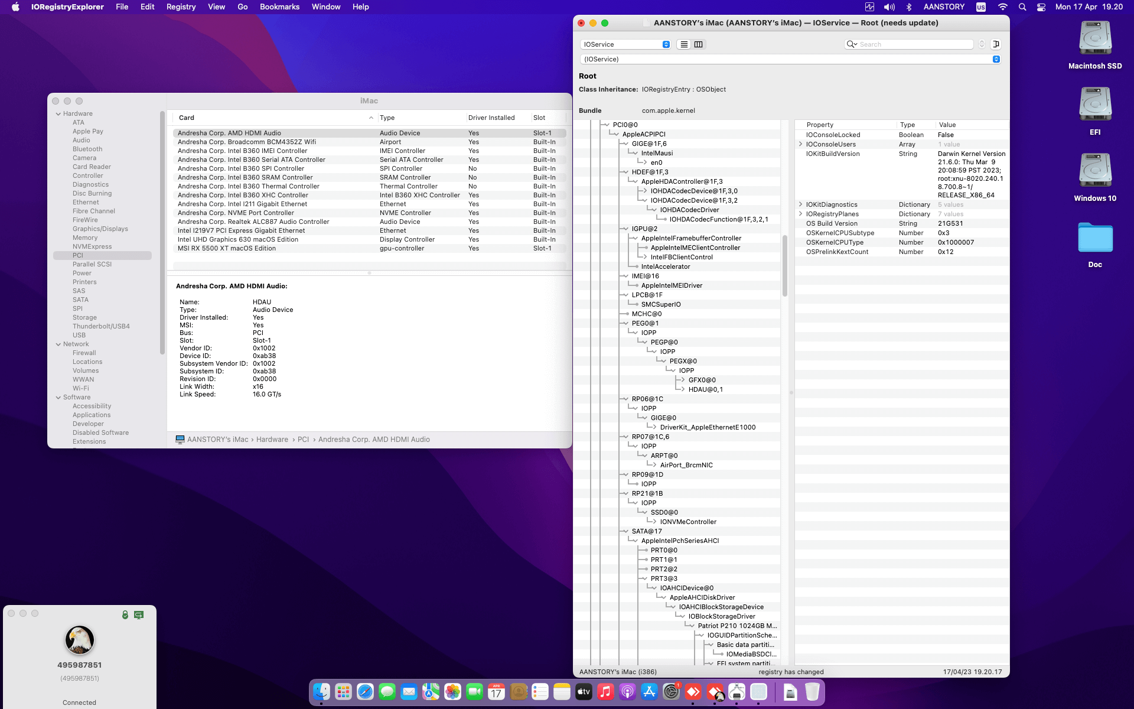This screenshot has height=709, width=1134.
Task: Toggle the inspector panel in IORegistryExplorer
Action: [x=996, y=44]
